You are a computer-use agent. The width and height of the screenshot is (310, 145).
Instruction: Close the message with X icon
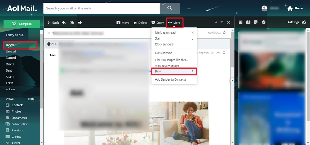click(228, 23)
